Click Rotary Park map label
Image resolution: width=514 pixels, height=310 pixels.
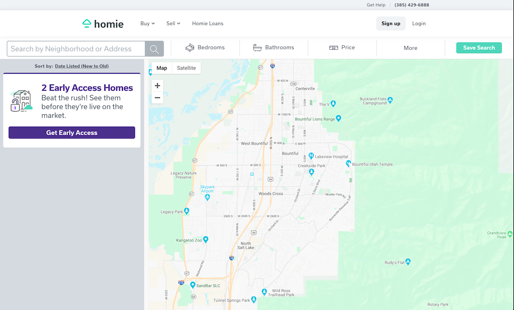(x=438, y=304)
